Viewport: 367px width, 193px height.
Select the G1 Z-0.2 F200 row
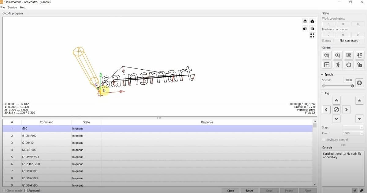(x=158, y=164)
